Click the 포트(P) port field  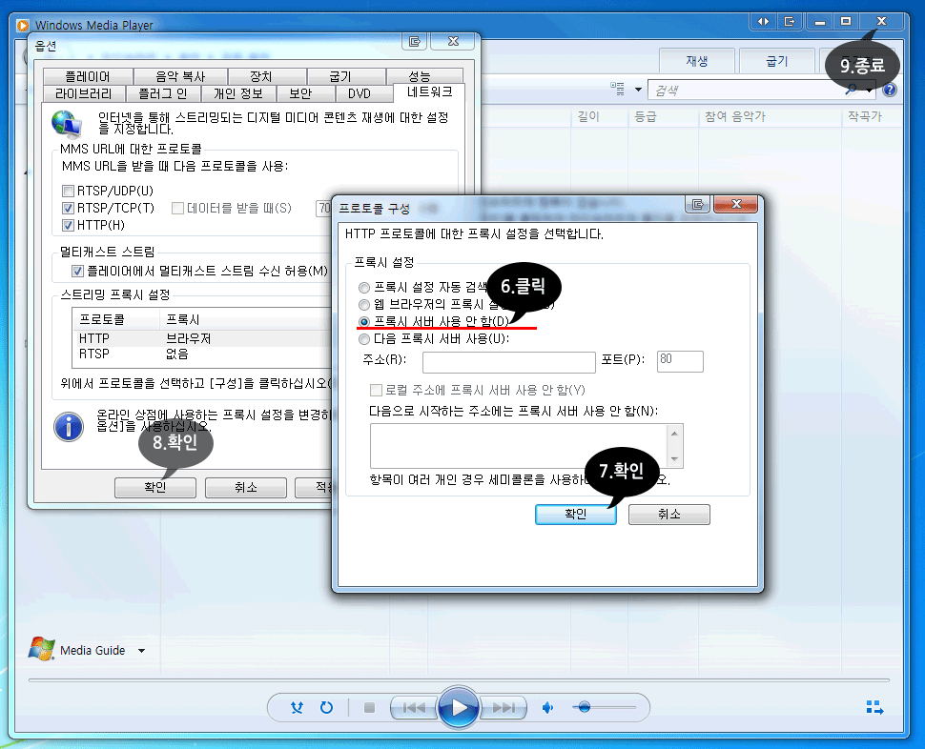(x=680, y=361)
